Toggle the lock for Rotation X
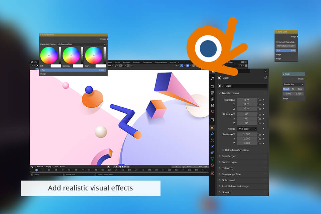 click(x=259, y=114)
